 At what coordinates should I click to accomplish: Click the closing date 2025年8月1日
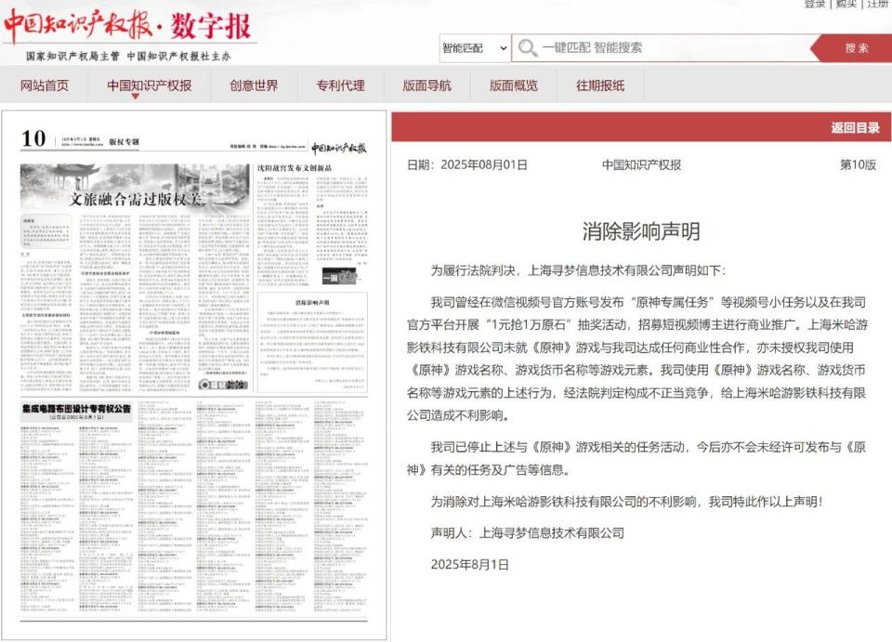(470, 565)
